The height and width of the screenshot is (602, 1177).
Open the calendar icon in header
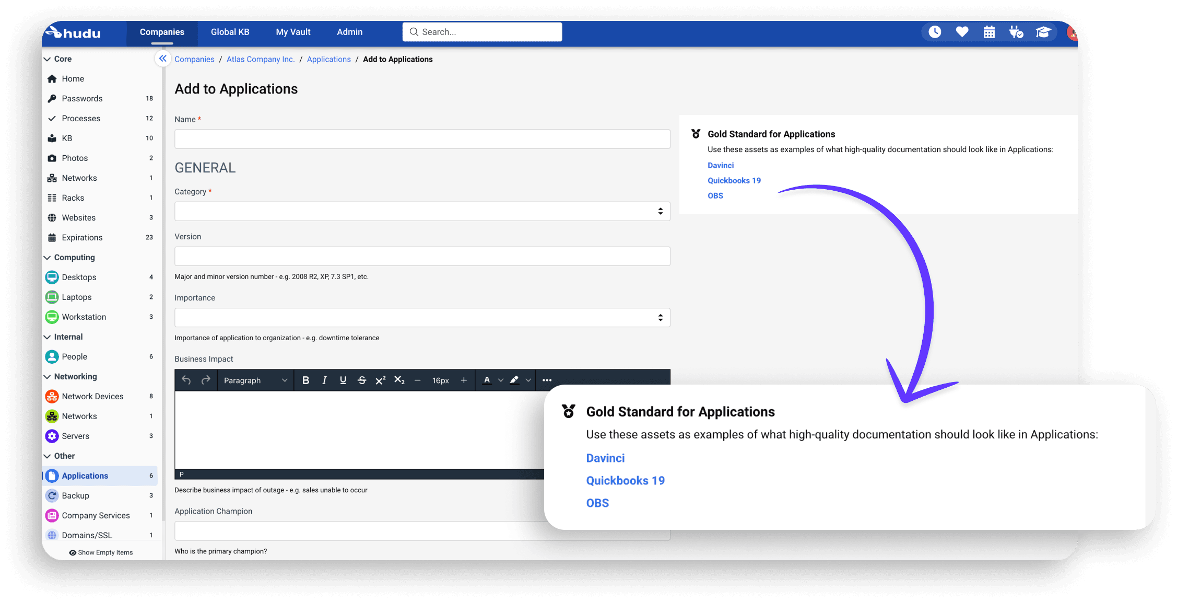click(x=989, y=32)
